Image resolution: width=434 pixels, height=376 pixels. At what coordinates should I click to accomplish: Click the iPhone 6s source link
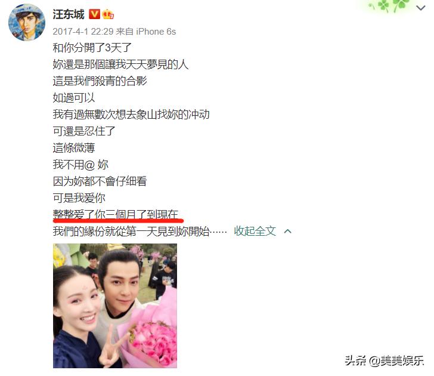pos(156,32)
